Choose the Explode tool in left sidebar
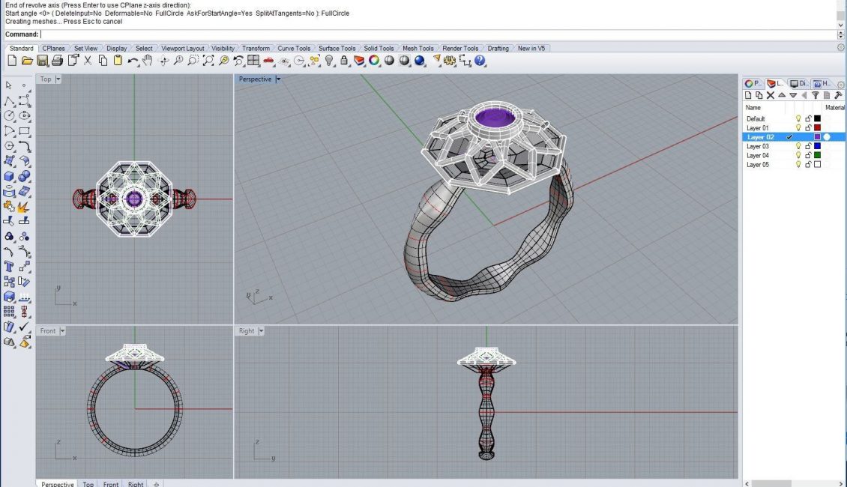Screen dimensions: 847x487 pos(24,206)
